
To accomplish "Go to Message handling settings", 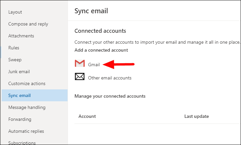I will coord(27,107).
